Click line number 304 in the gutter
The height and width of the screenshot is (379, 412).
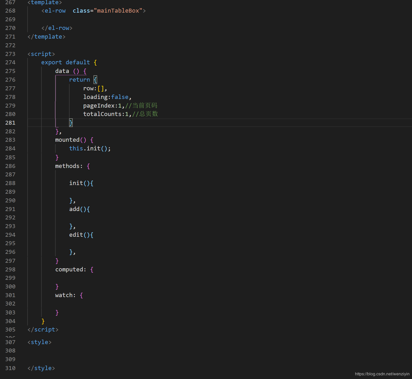10,321
